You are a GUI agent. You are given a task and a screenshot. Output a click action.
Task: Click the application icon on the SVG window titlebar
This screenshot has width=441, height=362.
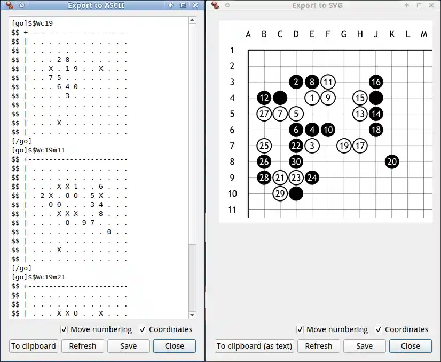point(215,5)
